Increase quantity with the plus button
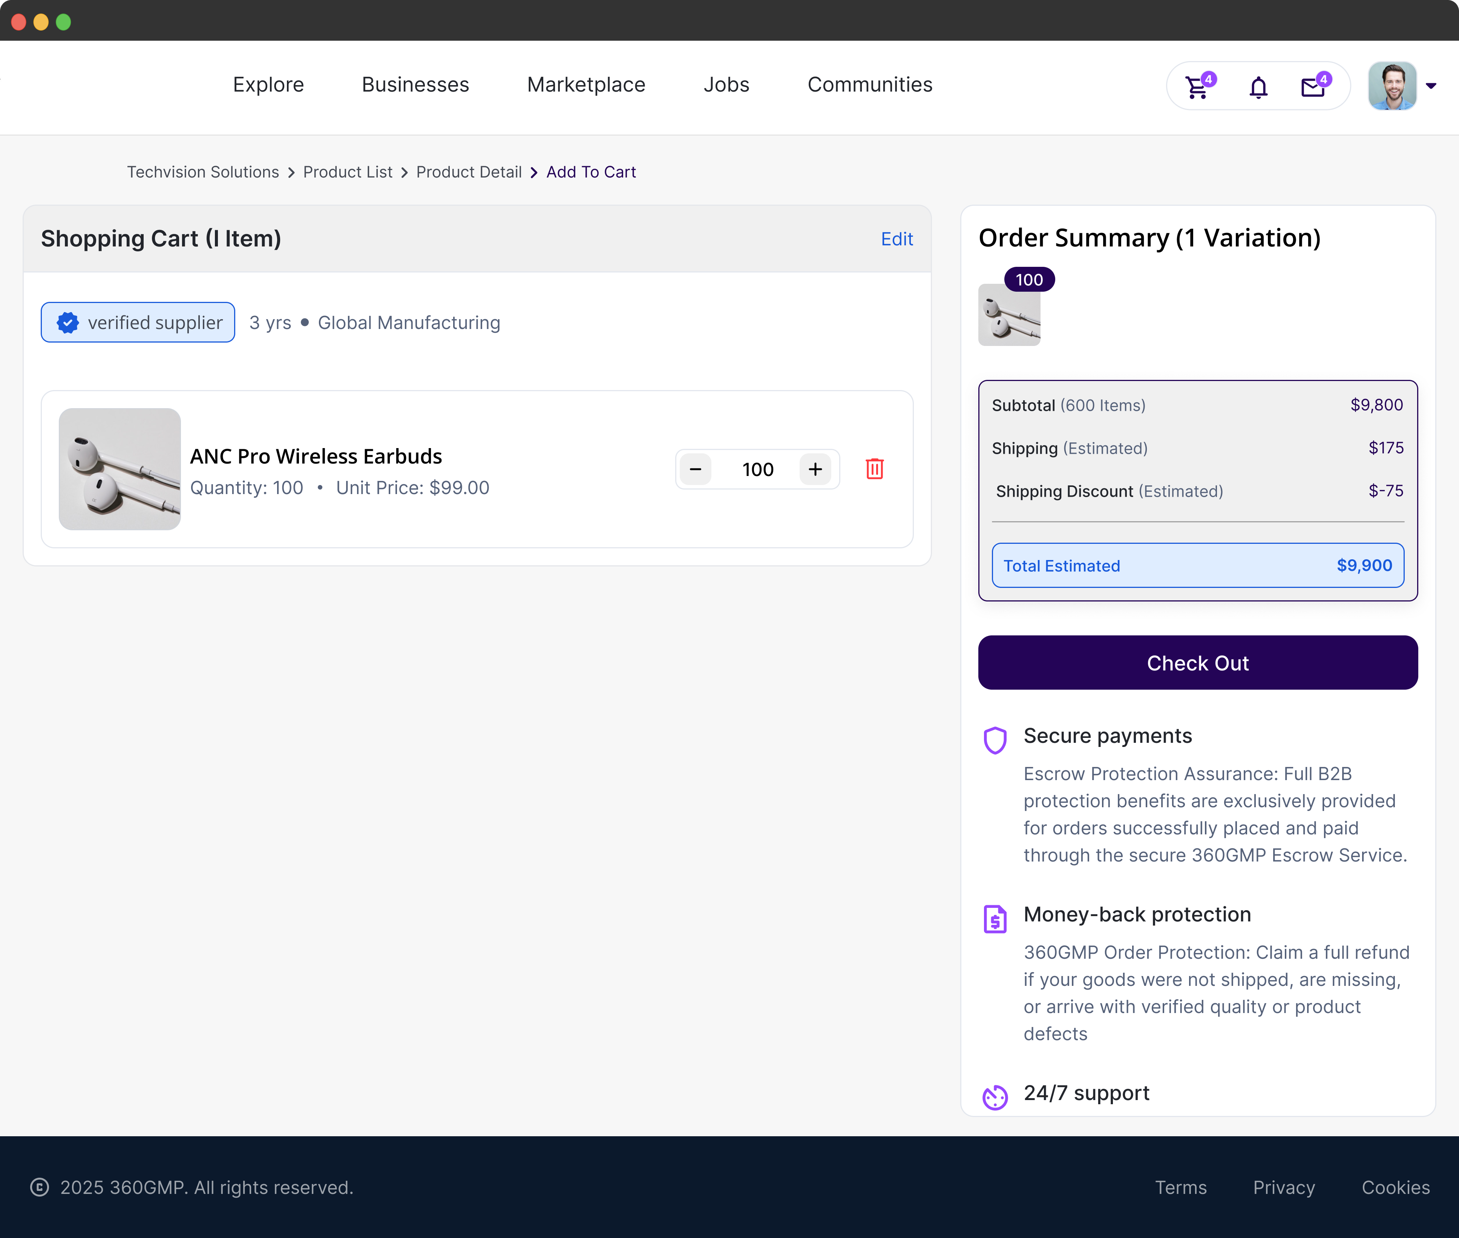1459x1238 pixels. pos(814,469)
